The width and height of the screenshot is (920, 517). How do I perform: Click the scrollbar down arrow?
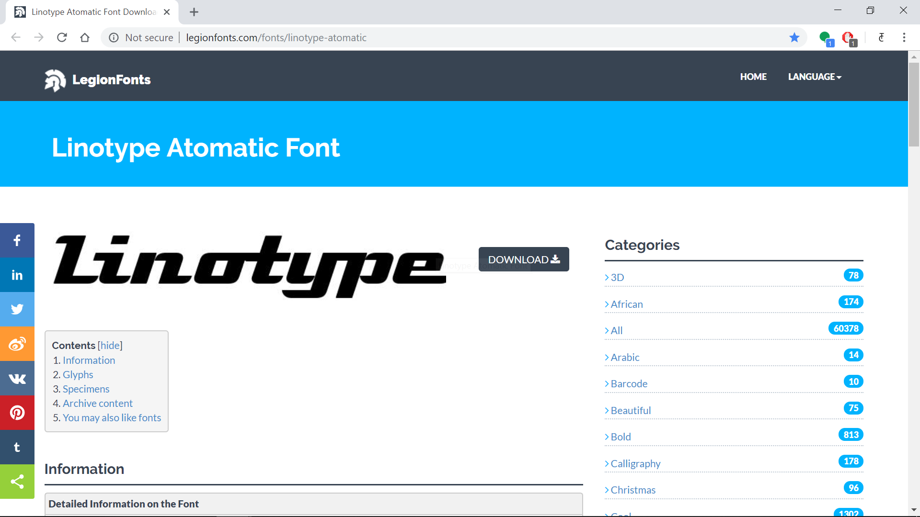[914, 510]
